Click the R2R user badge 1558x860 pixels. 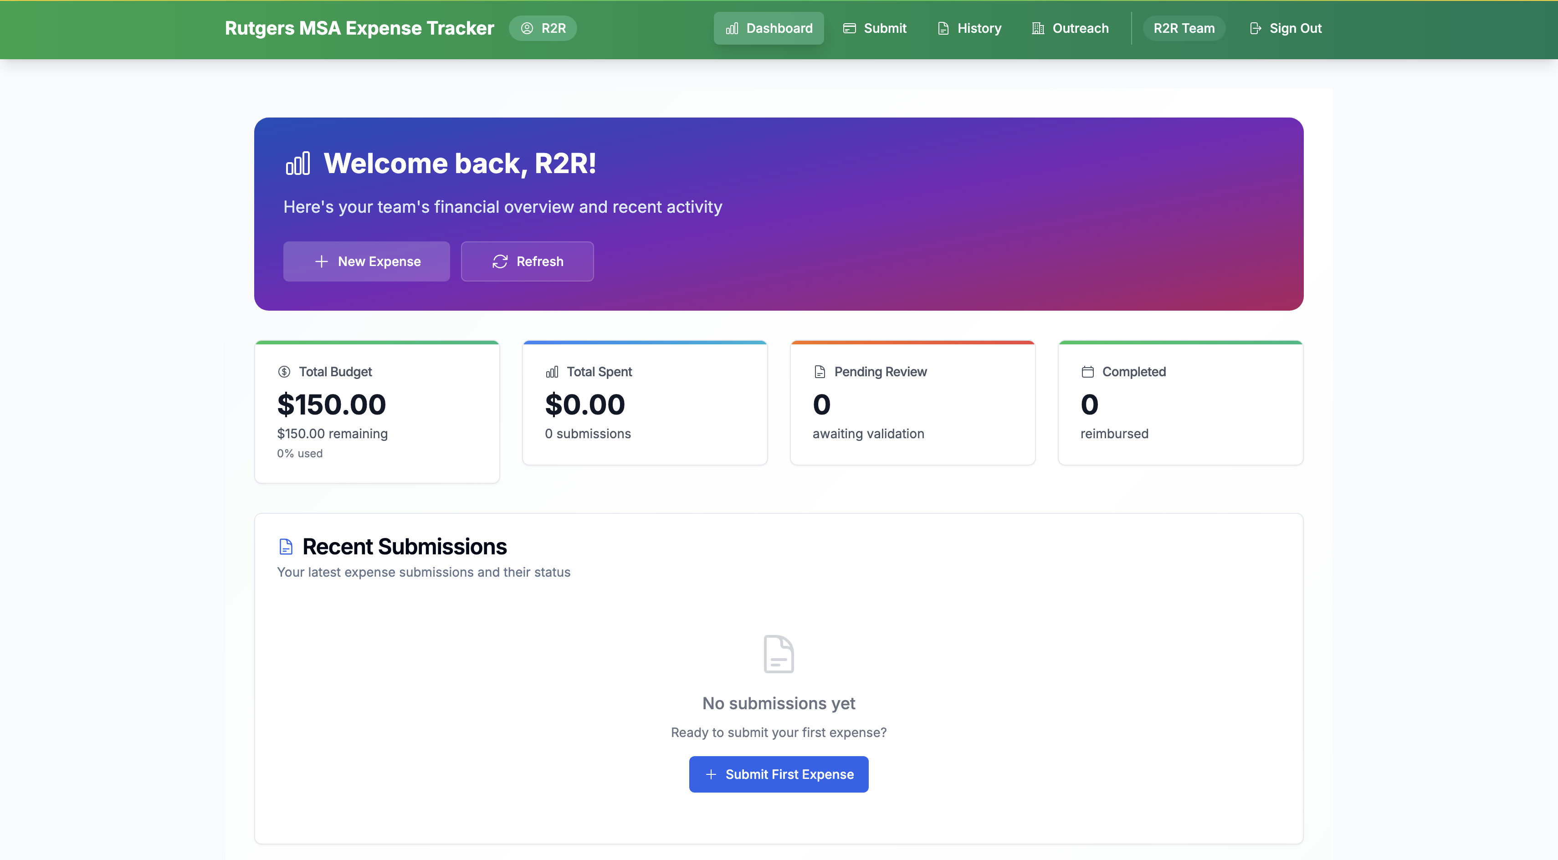(x=543, y=28)
